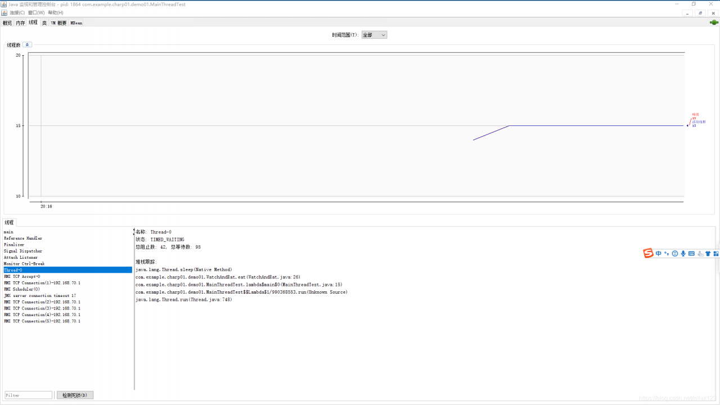Image resolution: width=720 pixels, height=405 pixels.
Task: Select the 线程 top tab
Action: click(33, 22)
